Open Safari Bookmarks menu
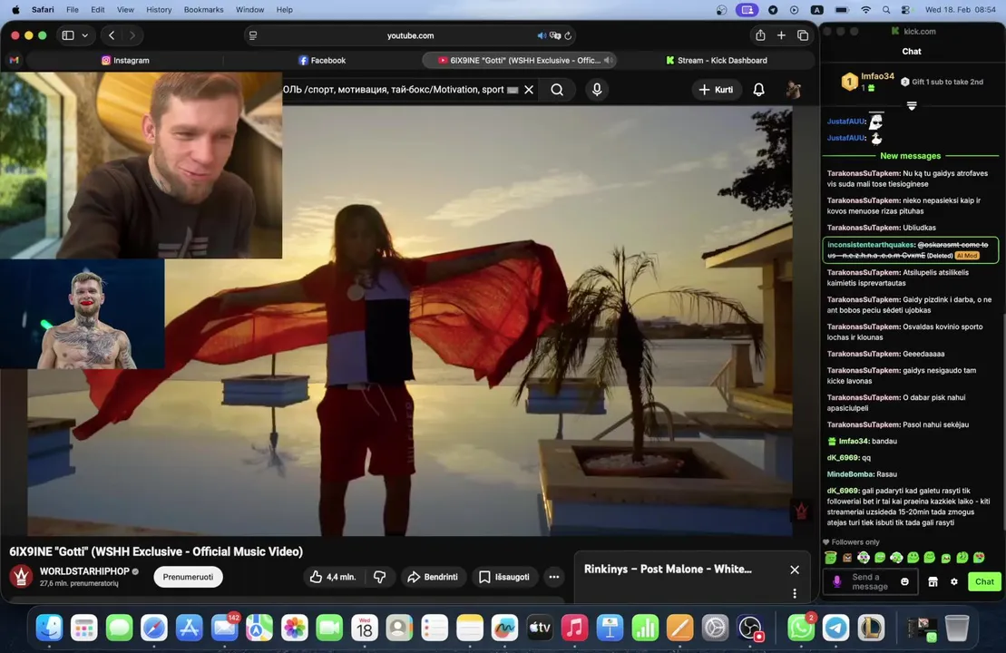1006x653 pixels. click(203, 10)
